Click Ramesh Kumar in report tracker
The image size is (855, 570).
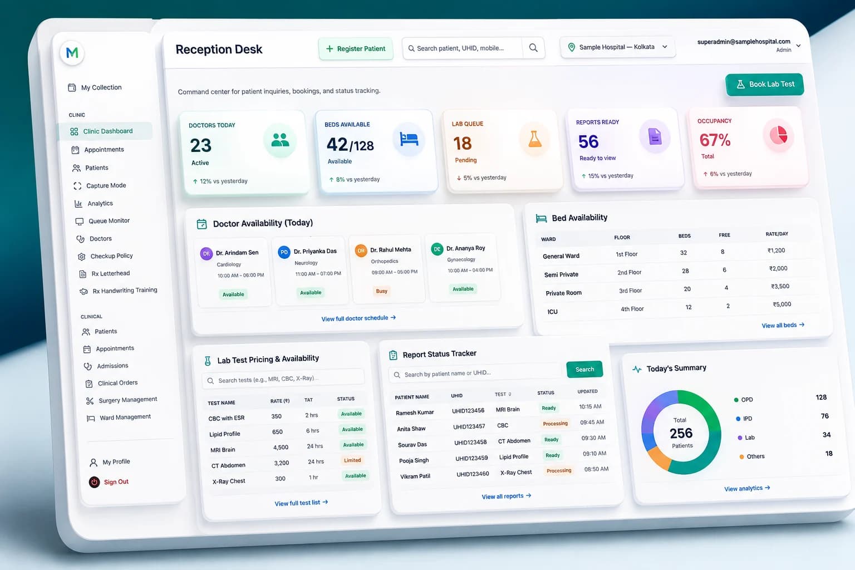pos(415,413)
